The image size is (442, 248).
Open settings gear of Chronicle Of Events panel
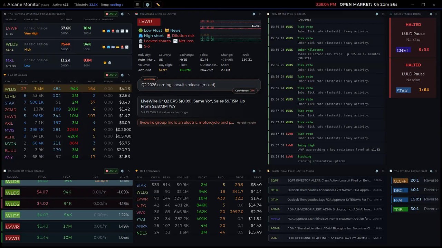click(122, 171)
